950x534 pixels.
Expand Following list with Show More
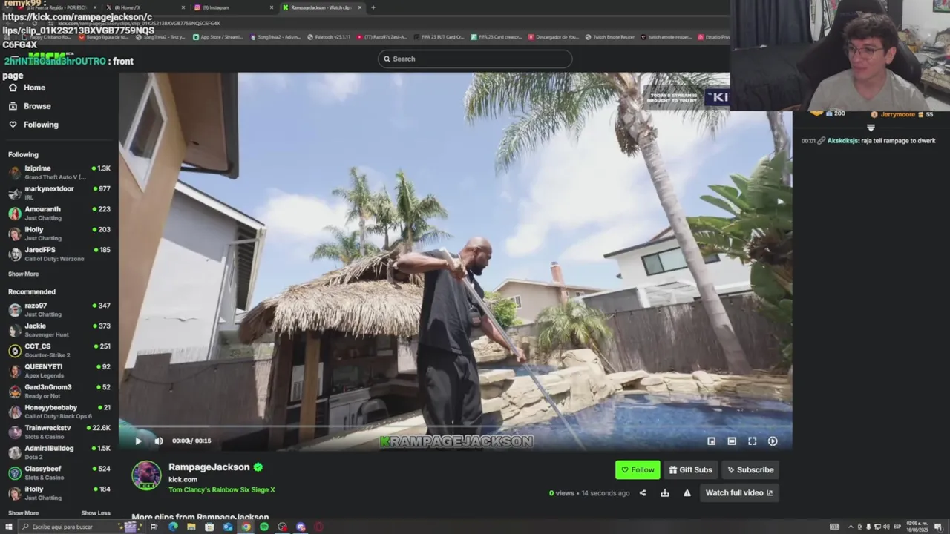(24, 274)
